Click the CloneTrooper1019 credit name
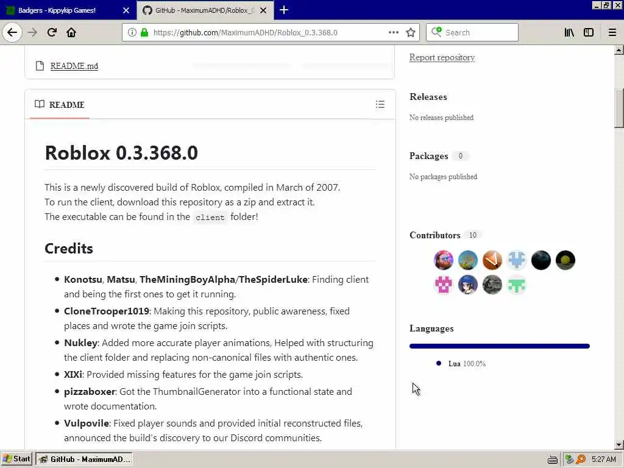This screenshot has height=468, width=624. click(x=107, y=311)
